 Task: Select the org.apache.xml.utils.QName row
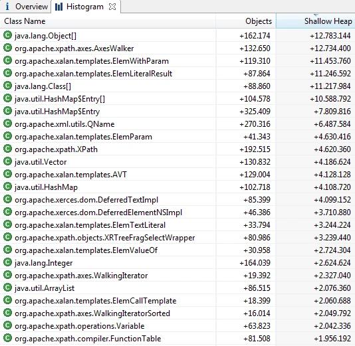177,124
